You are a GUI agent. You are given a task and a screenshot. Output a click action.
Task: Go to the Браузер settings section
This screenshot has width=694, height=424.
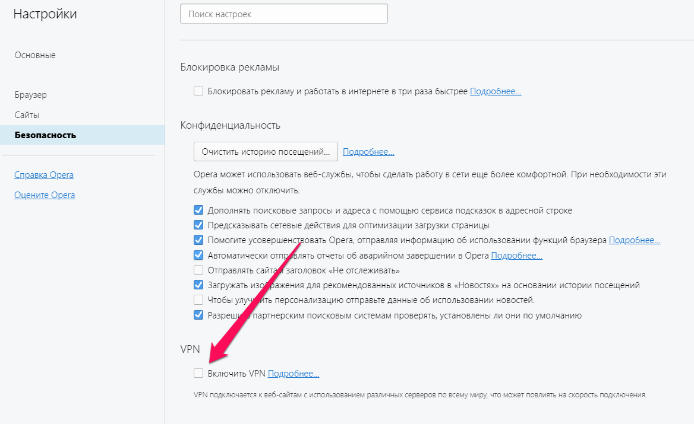pyautogui.click(x=31, y=95)
